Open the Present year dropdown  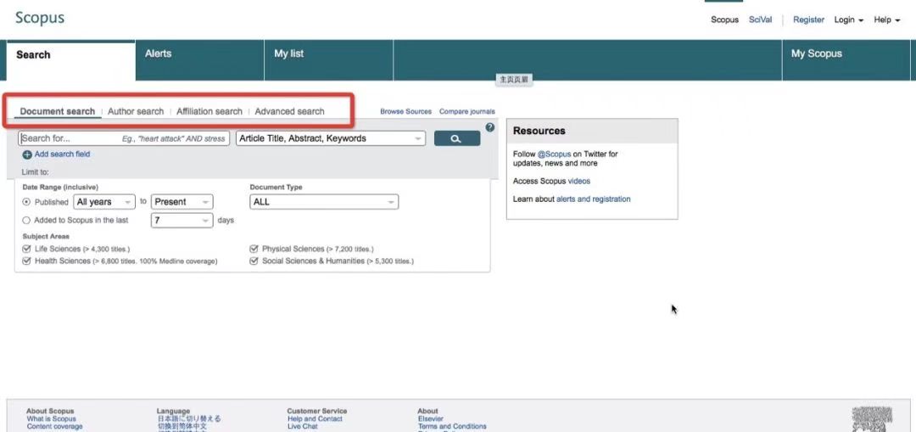tap(182, 202)
